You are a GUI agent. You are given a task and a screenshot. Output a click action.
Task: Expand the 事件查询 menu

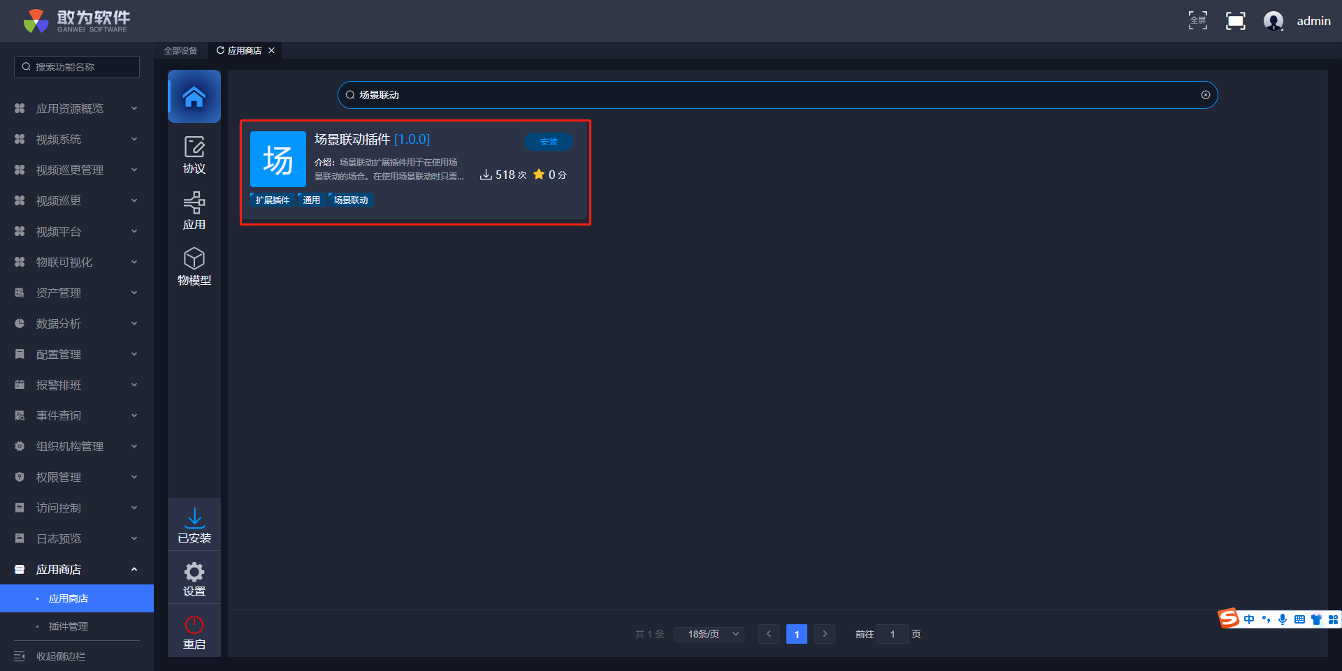point(77,415)
